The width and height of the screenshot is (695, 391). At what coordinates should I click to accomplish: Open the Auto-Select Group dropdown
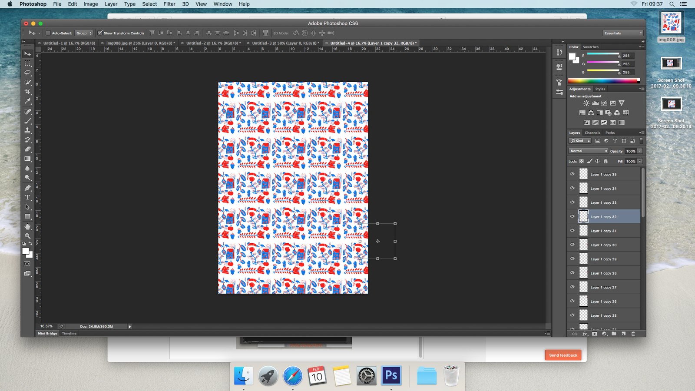tap(84, 33)
